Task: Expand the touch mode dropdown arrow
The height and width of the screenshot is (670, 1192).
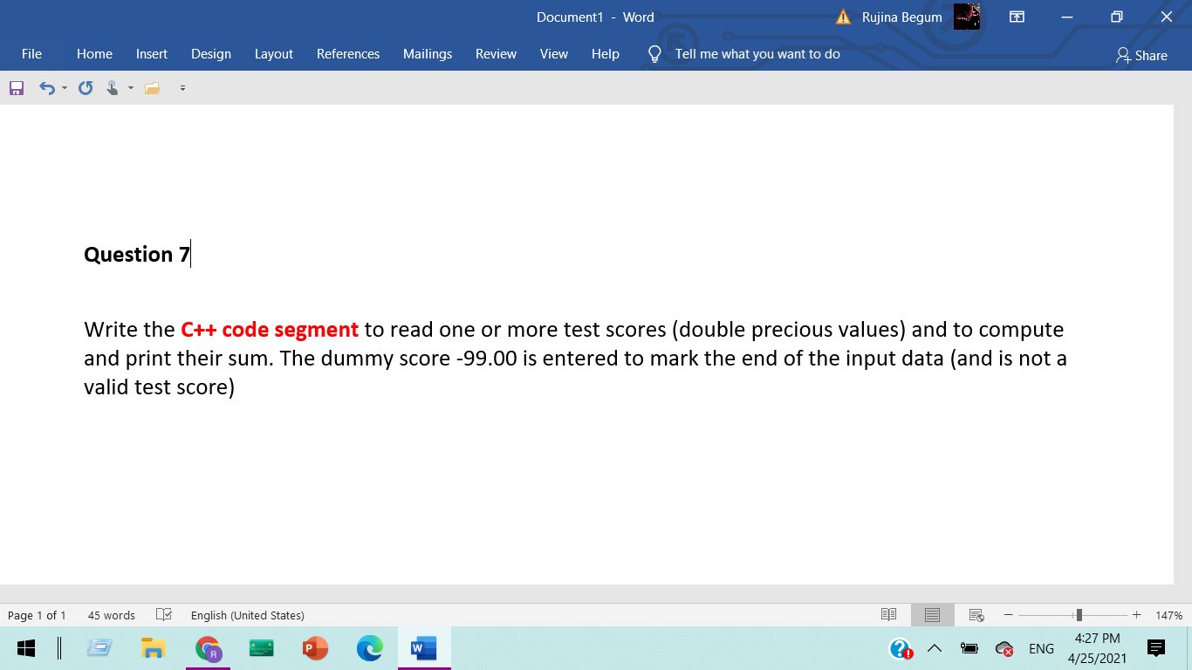Action: 130,87
